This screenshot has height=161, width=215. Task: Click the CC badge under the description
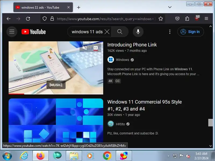click(118, 81)
